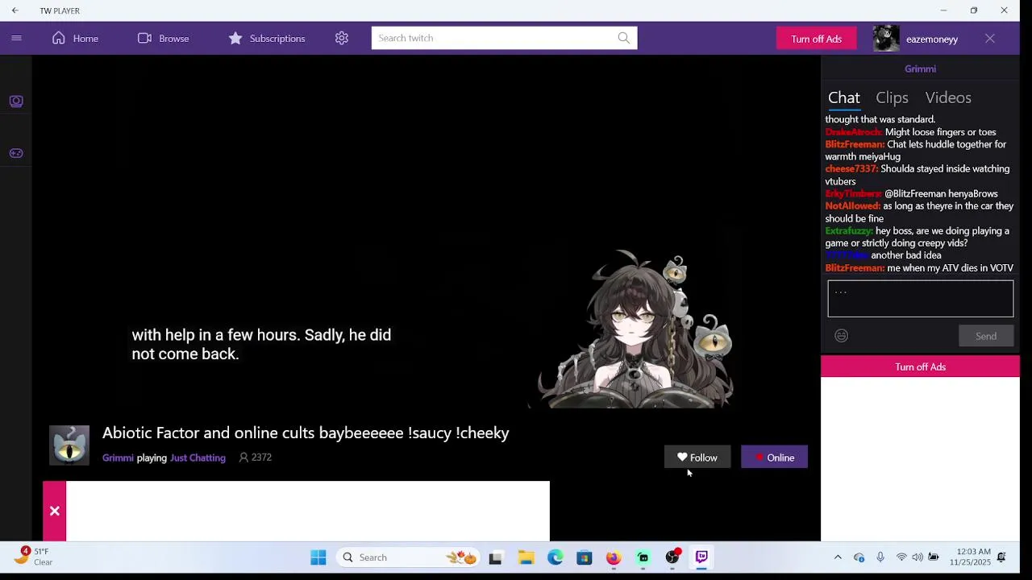Open Subscriptions with the star icon
The height and width of the screenshot is (580, 1032).
[x=266, y=38]
